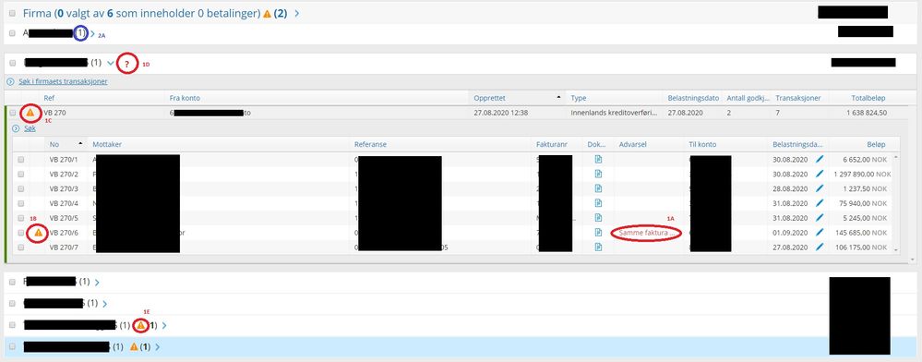Edit date pencil icon for VB 270/3
The width and height of the screenshot is (922, 362).
pos(820,188)
